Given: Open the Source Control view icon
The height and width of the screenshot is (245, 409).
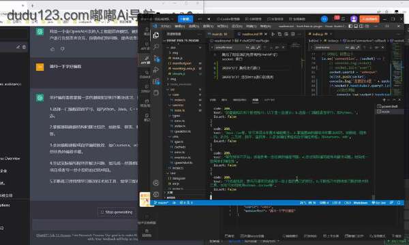Looking at the screenshot, I should point(157,59).
